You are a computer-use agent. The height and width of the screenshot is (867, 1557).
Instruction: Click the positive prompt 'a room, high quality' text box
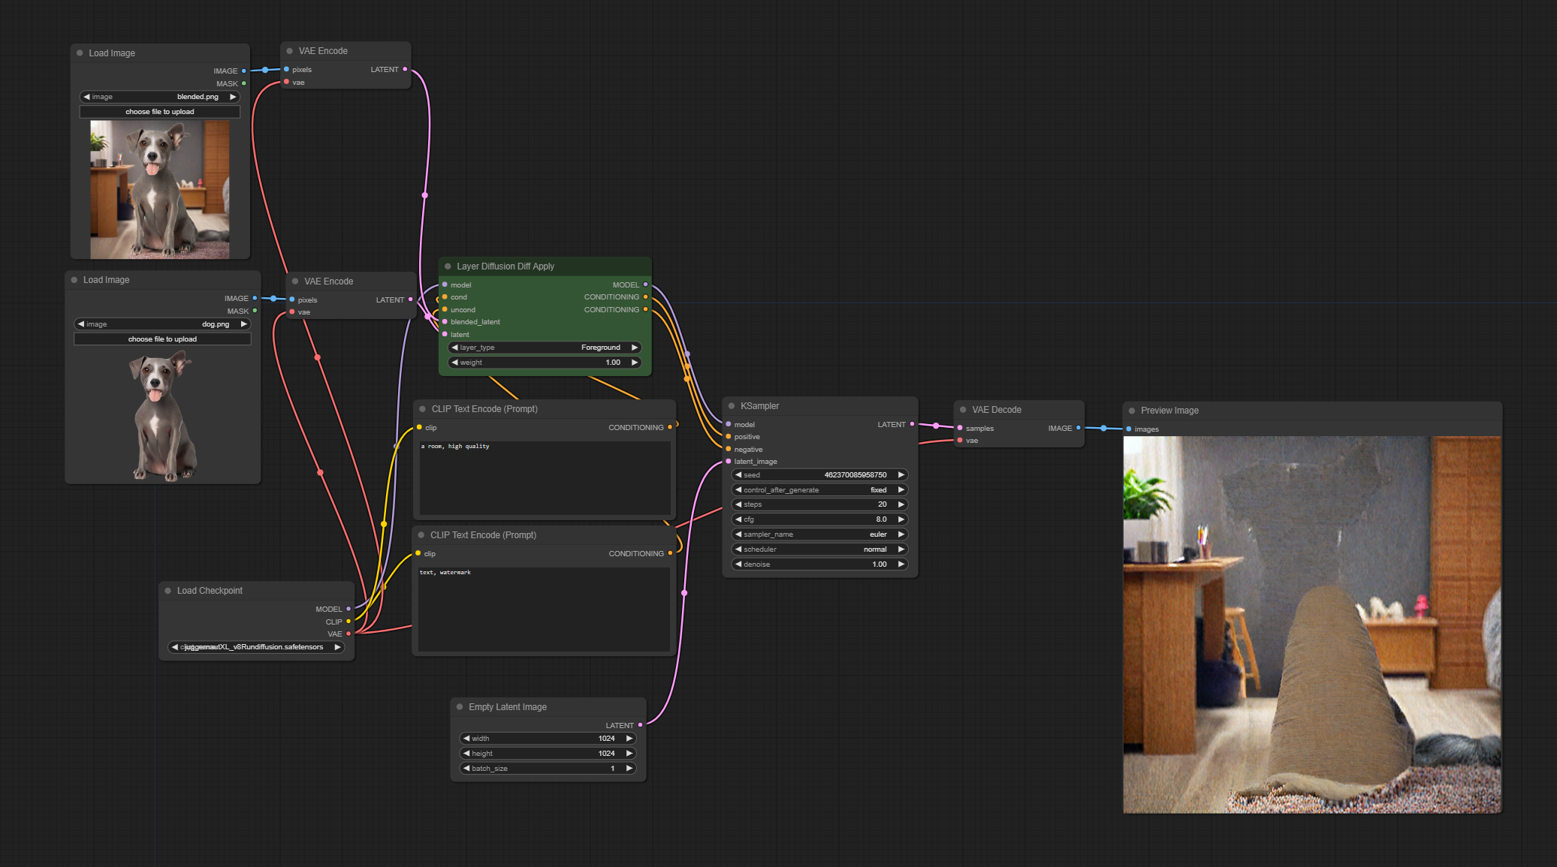click(545, 477)
